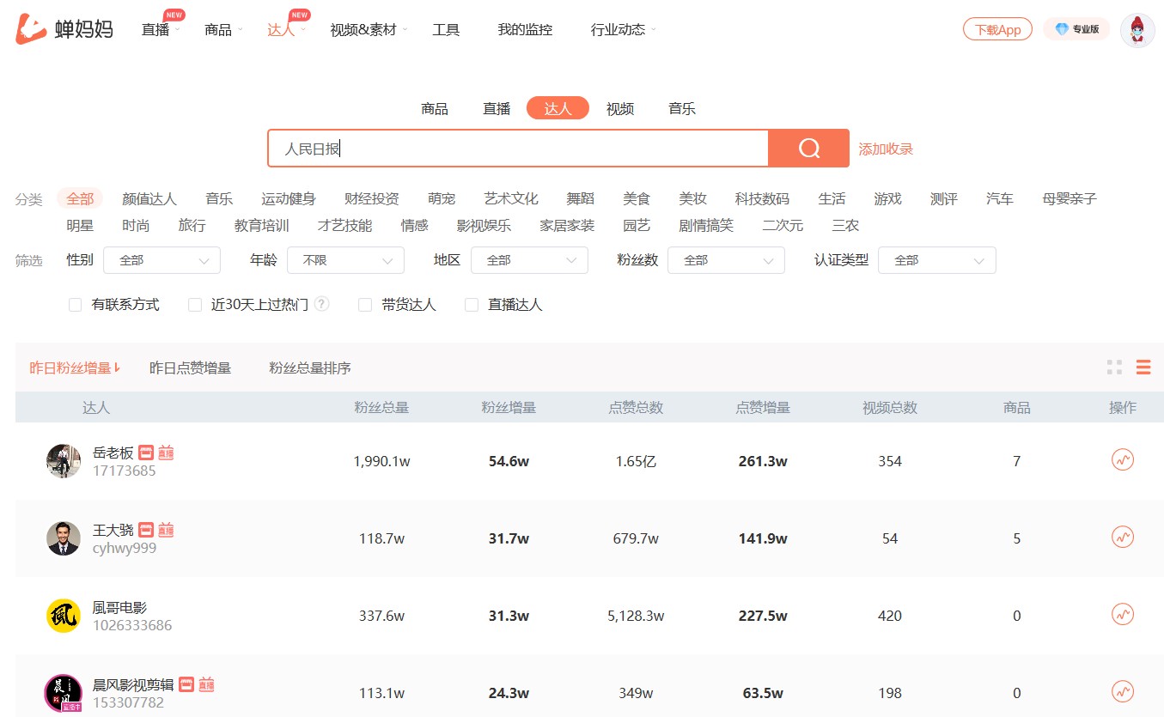Open the 地区 dropdown
Viewport: 1164px width, 717px height.
pyautogui.click(x=529, y=260)
